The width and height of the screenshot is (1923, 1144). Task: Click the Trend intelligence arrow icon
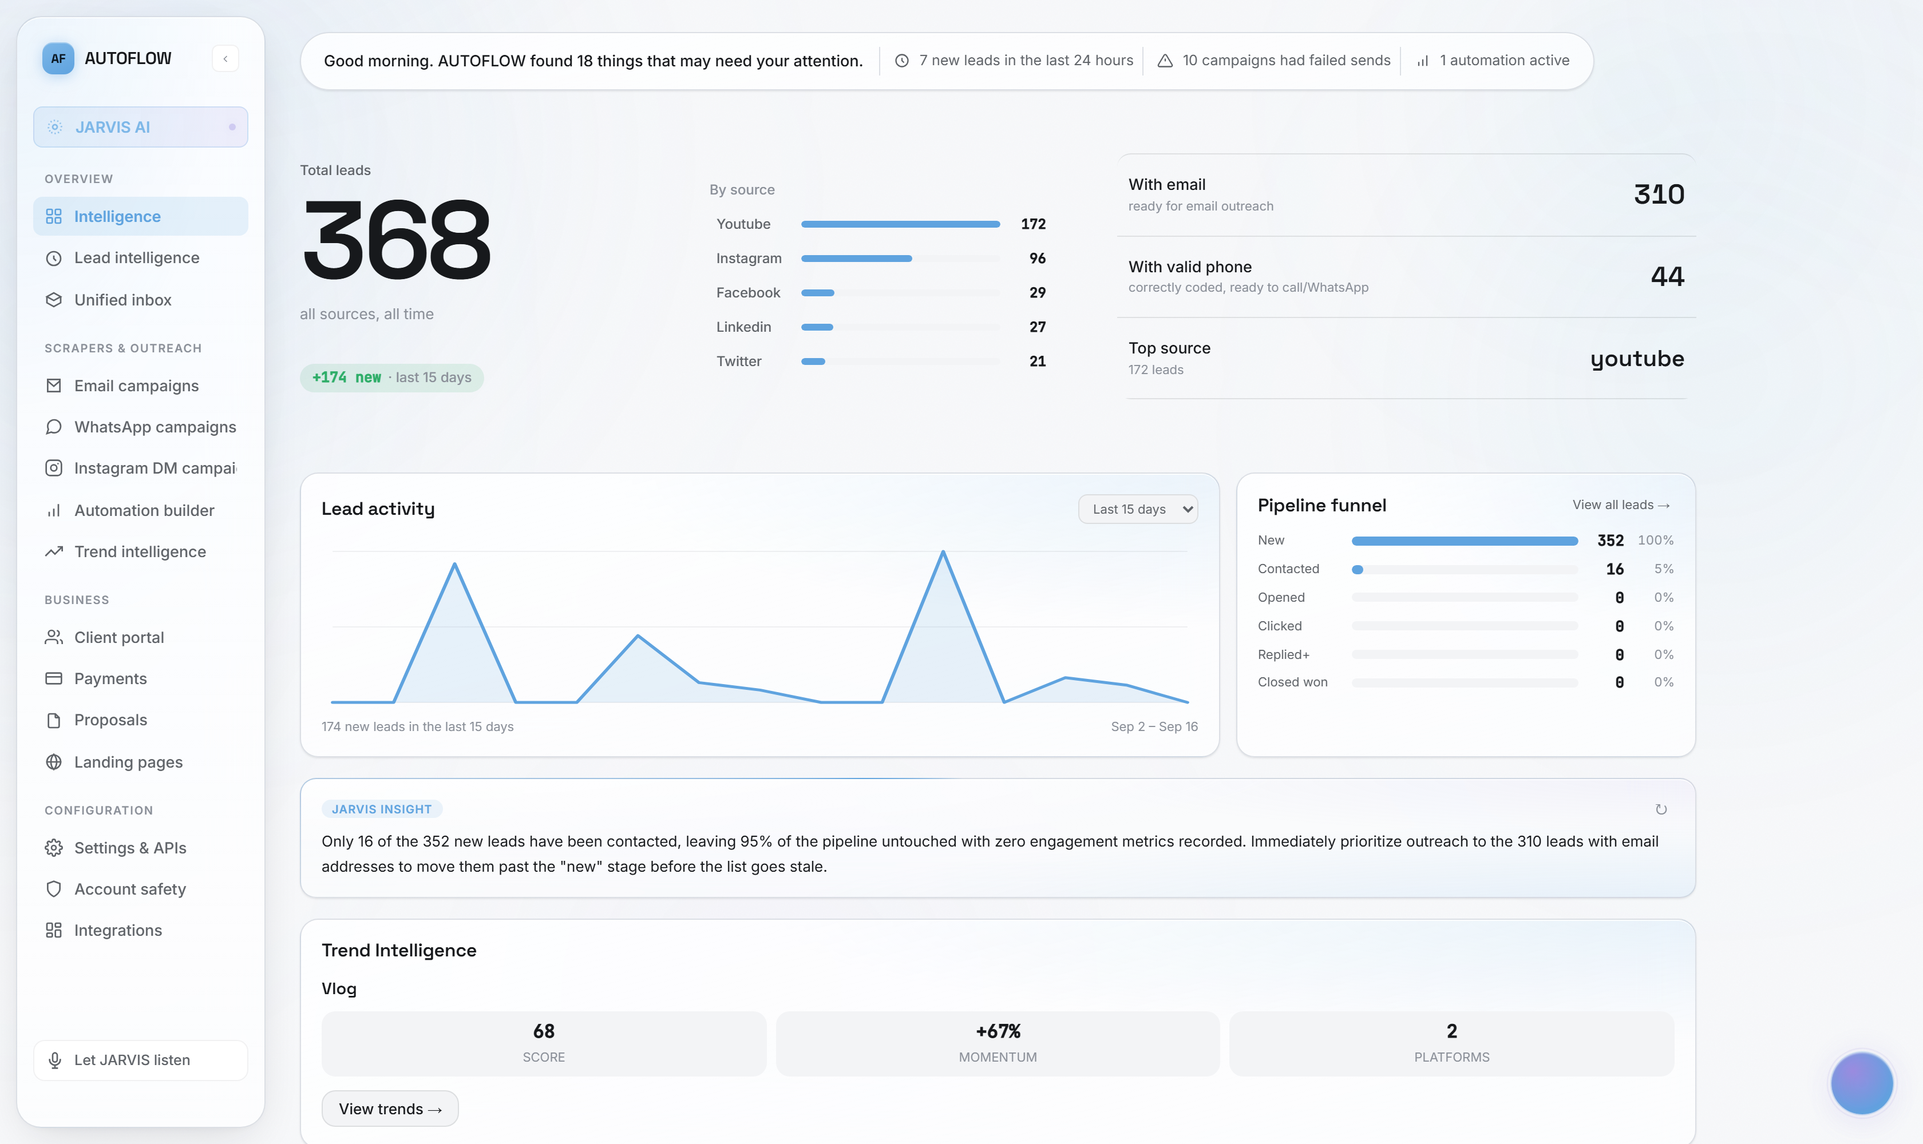coord(54,552)
